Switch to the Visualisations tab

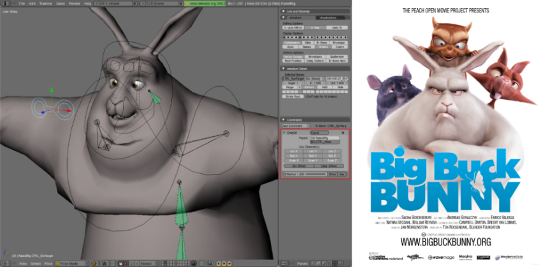[x=328, y=18]
